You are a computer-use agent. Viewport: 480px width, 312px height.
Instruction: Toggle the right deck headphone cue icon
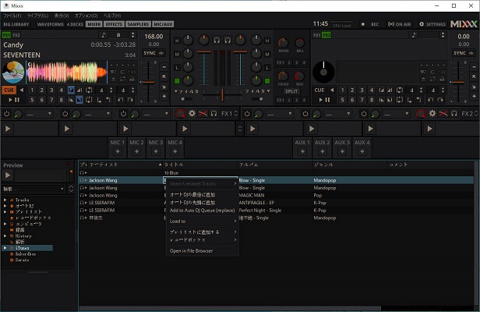(228, 40)
